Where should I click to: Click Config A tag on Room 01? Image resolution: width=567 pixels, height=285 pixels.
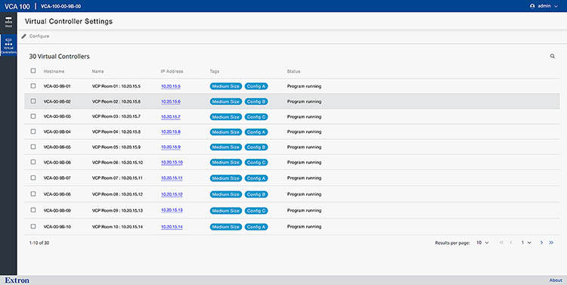click(256, 86)
